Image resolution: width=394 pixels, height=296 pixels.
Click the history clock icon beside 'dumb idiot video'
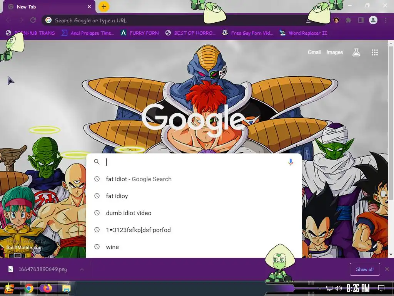tap(97, 213)
